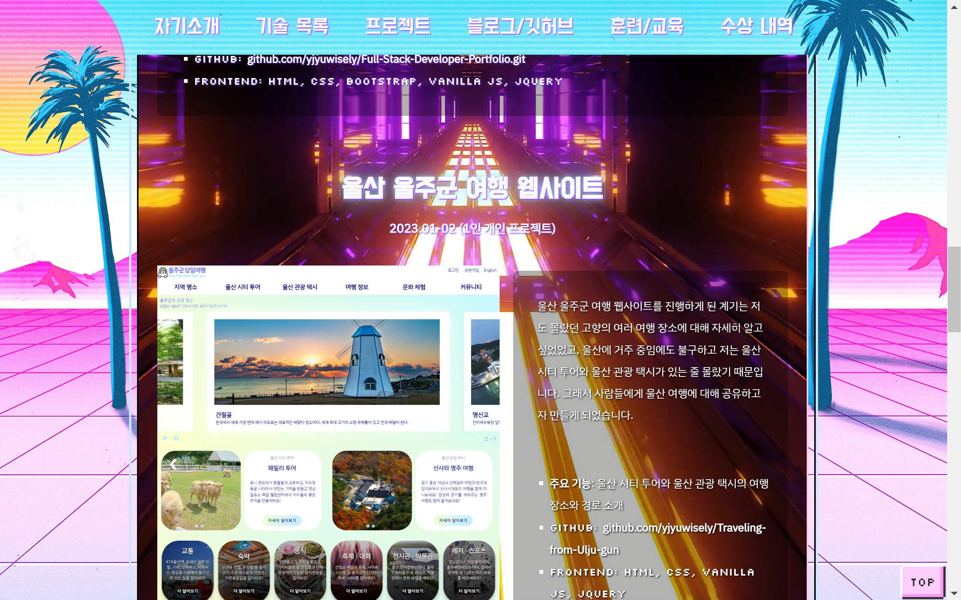Viewport: 961px width, 600px height.
Task: Click the carousel next arrow below the windmill slide
Action: [336, 438]
